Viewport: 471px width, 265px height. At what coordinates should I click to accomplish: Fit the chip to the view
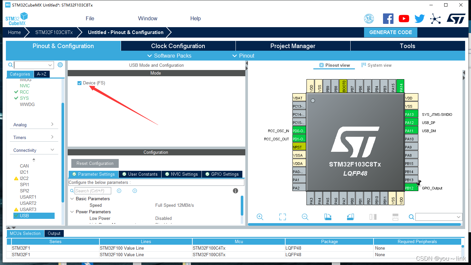point(283,217)
